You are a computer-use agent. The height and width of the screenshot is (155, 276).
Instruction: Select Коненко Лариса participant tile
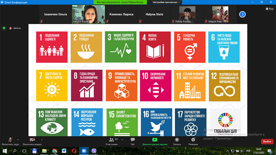(x=121, y=14)
